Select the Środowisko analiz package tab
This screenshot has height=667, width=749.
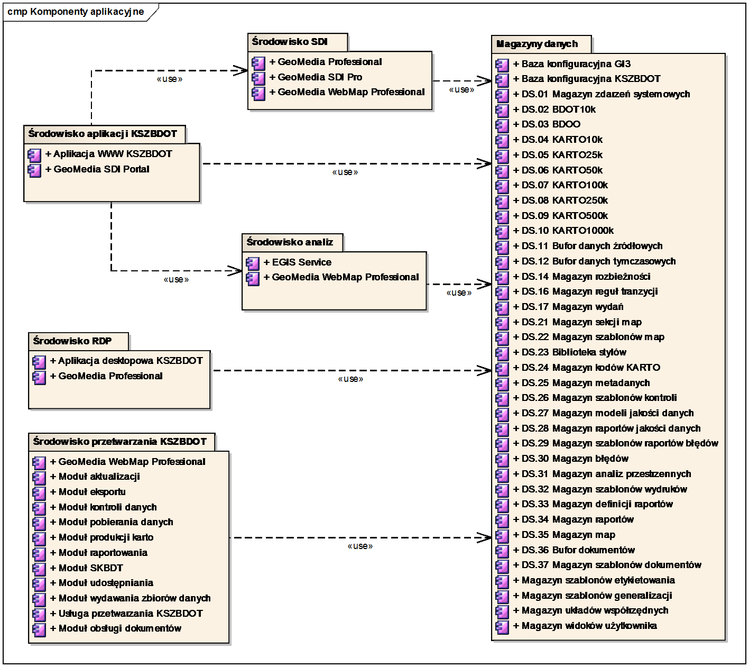292,242
